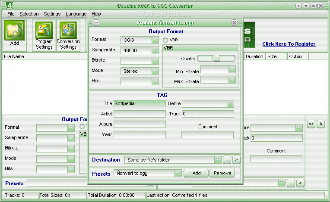Click the Size column header
This screenshot has width=330, height=202.
pyautogui.click(x=276, y=56)
